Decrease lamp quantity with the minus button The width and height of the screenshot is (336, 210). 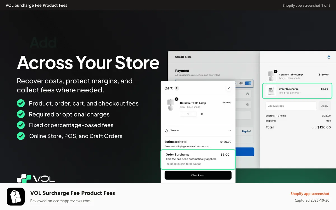(x=183, y=114)
